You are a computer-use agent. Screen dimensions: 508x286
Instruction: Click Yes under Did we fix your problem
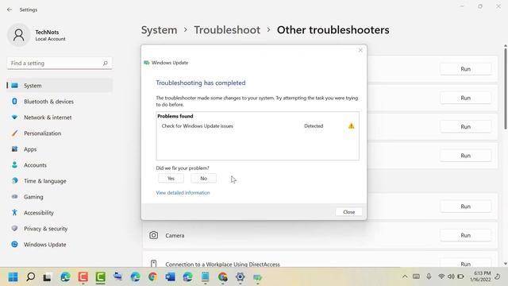click(171, 178)
